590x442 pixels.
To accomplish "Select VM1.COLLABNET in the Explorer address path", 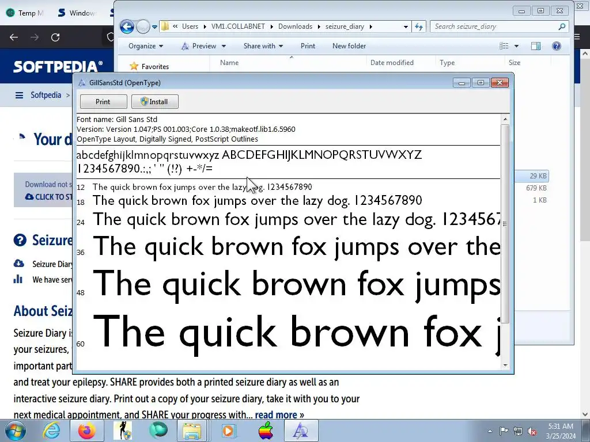I will (x=238, y=26).
